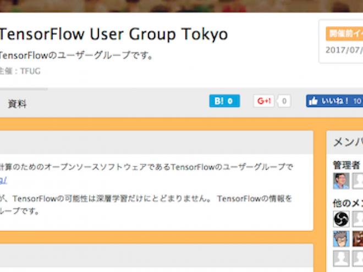Click the cartoon face member avatar
Viewport: 363px width, 272px height.
tap(341, 238)
